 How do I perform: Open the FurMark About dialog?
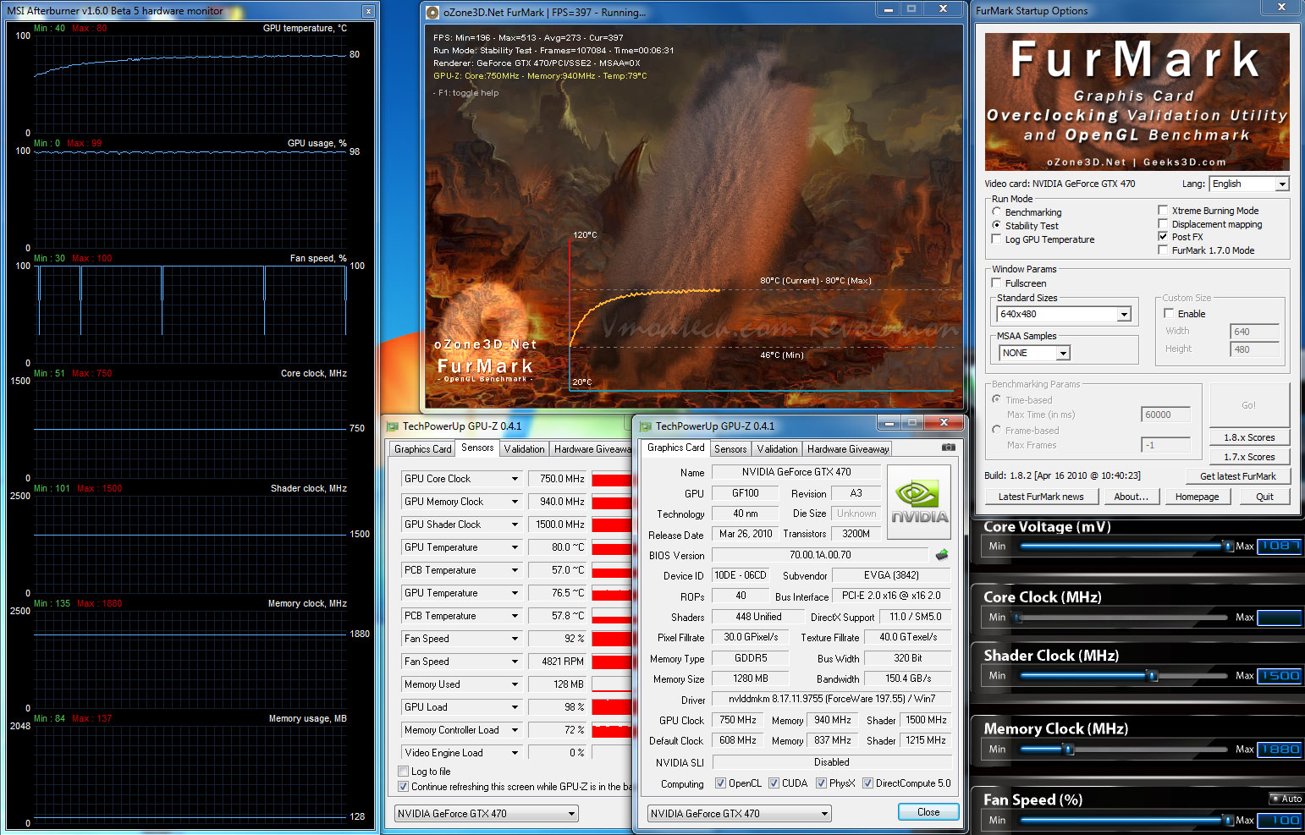coord(1131,497)
